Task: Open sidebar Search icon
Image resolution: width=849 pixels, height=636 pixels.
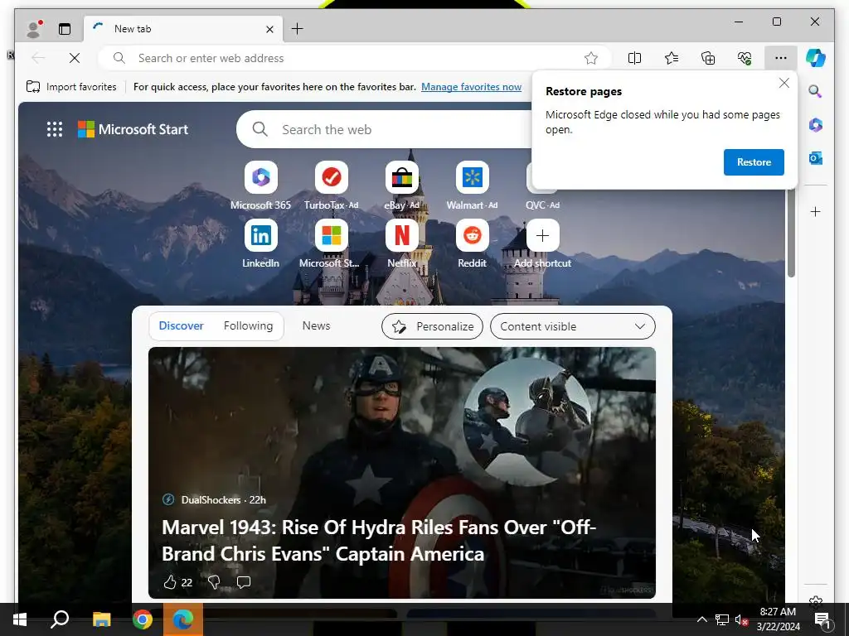Action: tap(816, 91)
